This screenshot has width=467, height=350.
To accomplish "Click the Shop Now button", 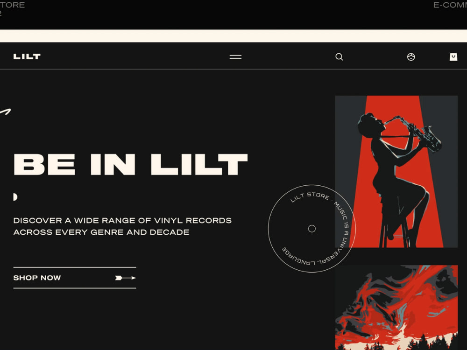I will 75,278.
